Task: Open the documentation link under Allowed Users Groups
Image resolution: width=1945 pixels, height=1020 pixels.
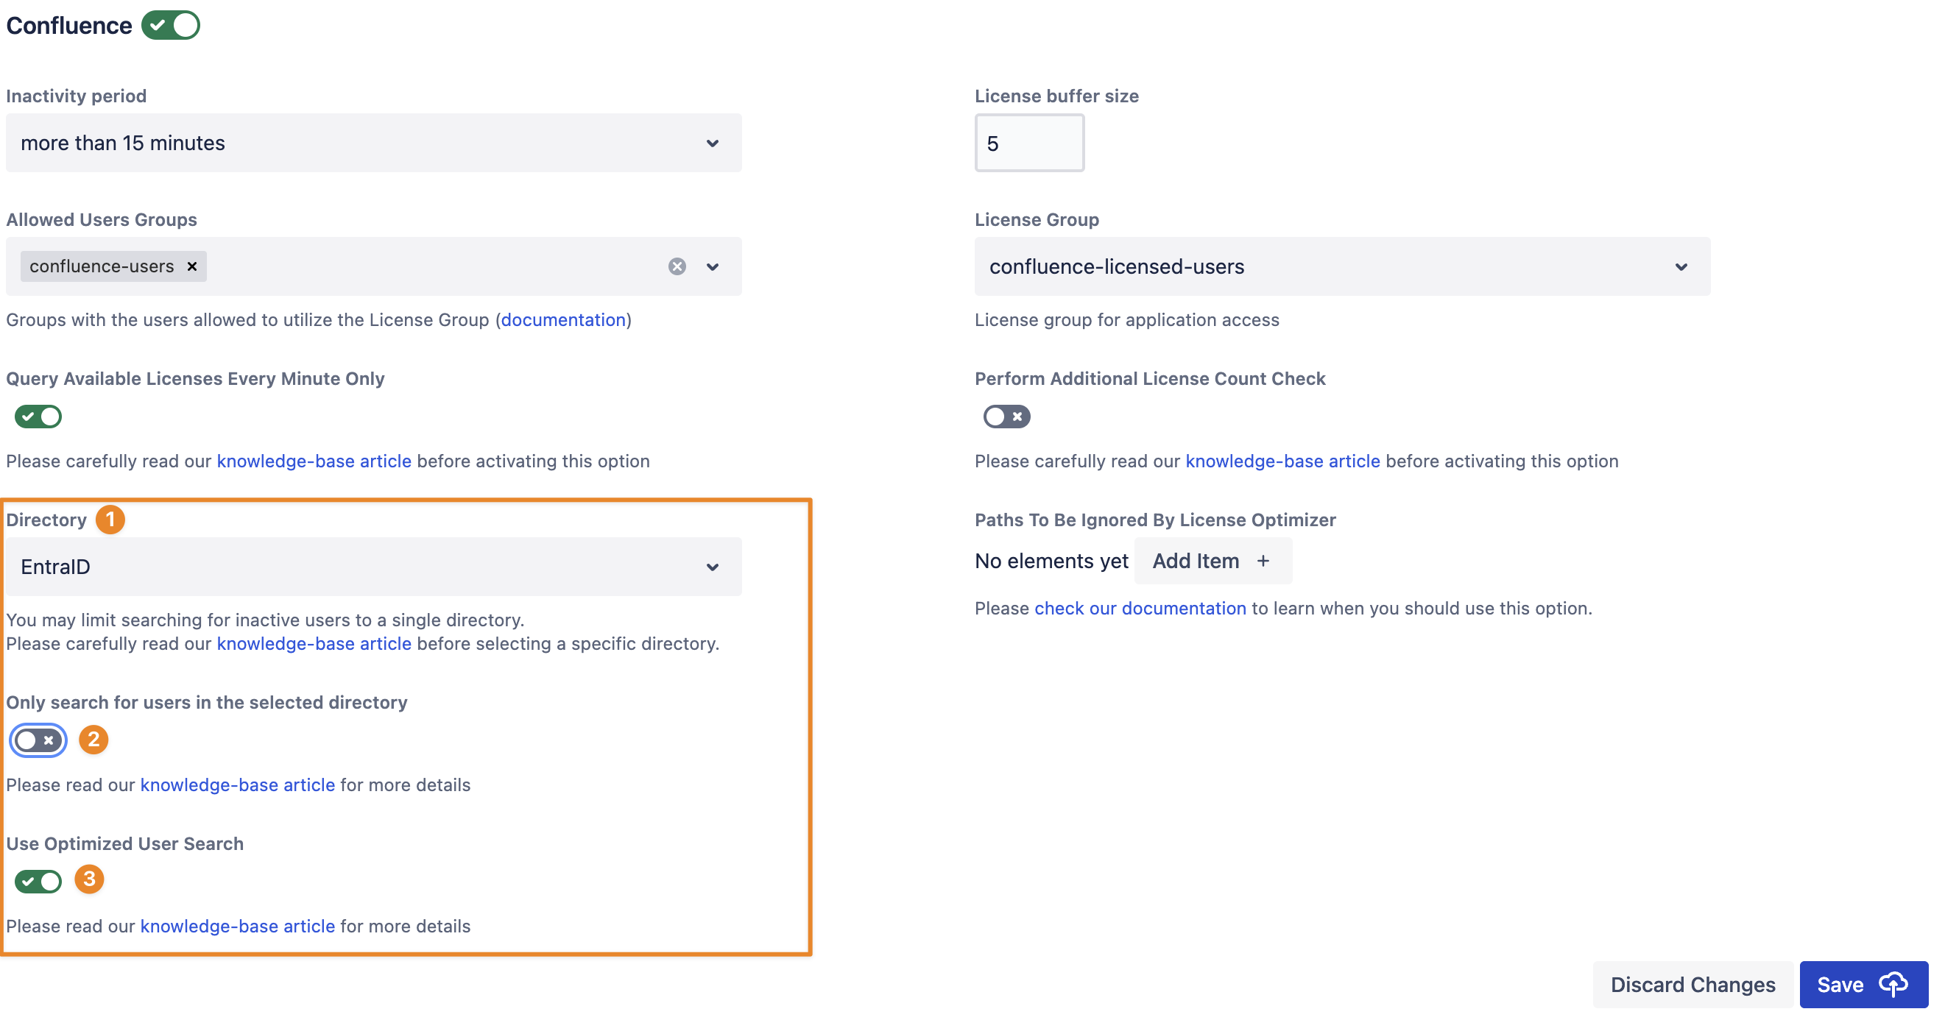Action: coord(563,319)
